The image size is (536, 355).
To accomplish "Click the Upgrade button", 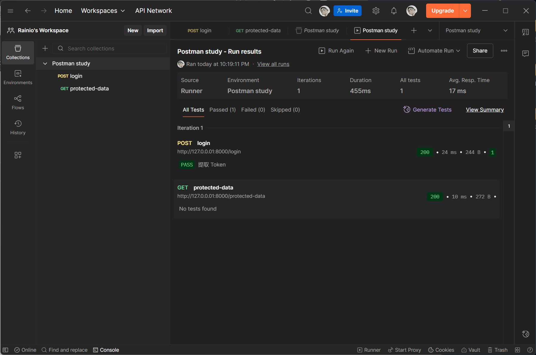I will pyautogui.click(x=443, y=11).
